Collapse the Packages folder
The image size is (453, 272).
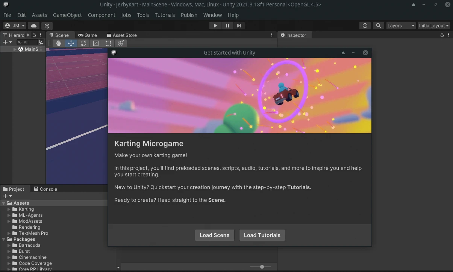(x=3, y=239)
